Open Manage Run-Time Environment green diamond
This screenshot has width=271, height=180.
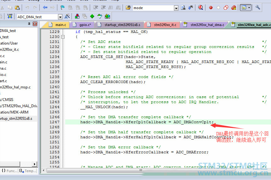click(92, 16)
